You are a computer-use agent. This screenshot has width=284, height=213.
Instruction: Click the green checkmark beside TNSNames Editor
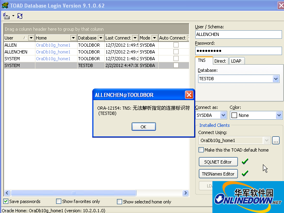click(x=245, y=173)
